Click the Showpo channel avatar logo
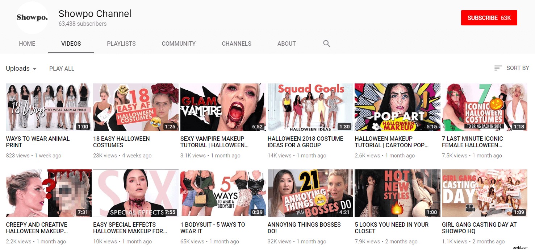Viewport: 535px width, 251px height. click(x=32, y=18)
